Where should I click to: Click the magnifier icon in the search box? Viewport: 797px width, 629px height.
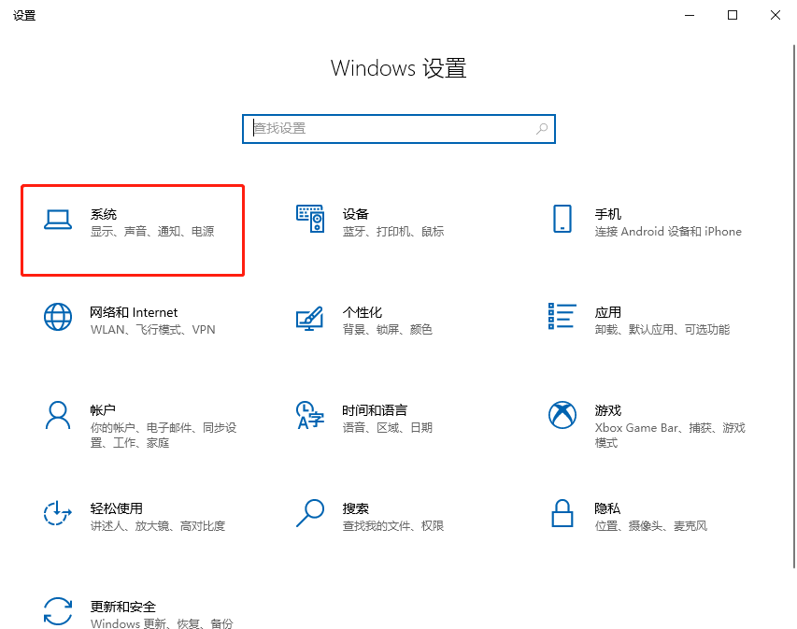(542, 129)
